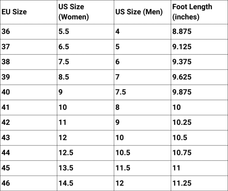Click the EU size 41 cell
The image size is (228, 191).
point(6,107)
